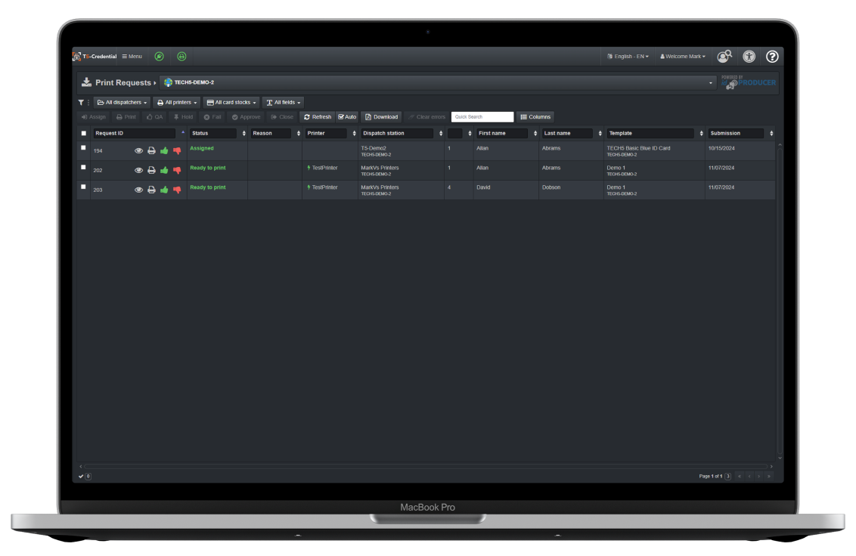Click the green printer circle icon in top bar
856x556 pixels.
(x=181, y=56)
